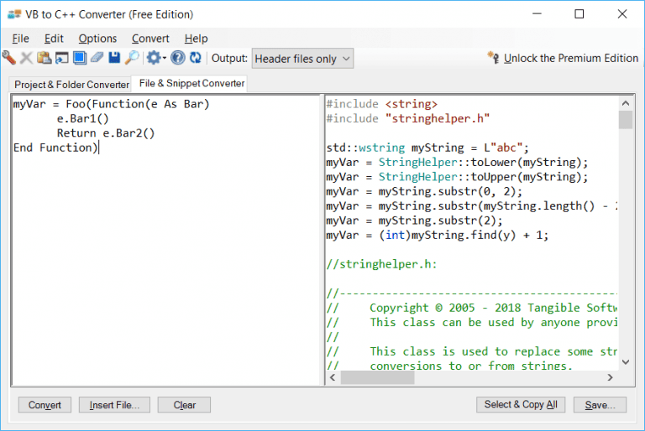The image size is (645, 431).
Task: Click 'myVar = Foo(Function(e As Bar)' line
Action: (x=111, y=104)
